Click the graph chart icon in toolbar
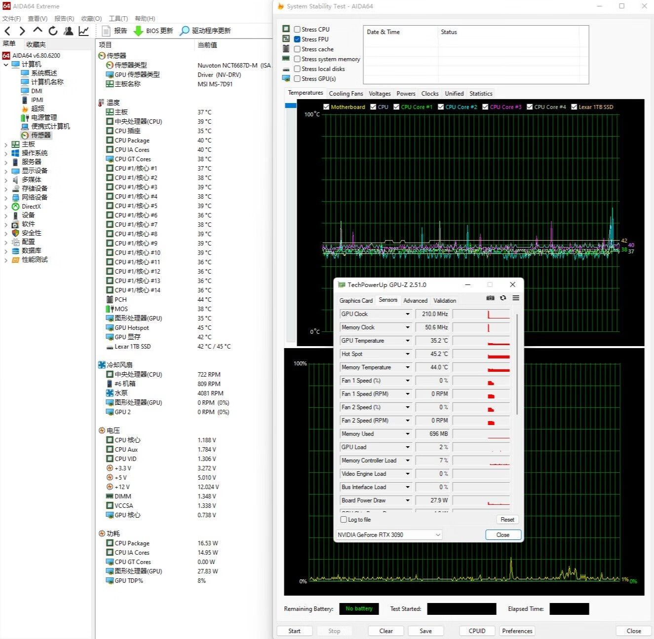Image resolution: width=654 pixels, height=639 pixels. pyautogui.click(x=84, y=31)
